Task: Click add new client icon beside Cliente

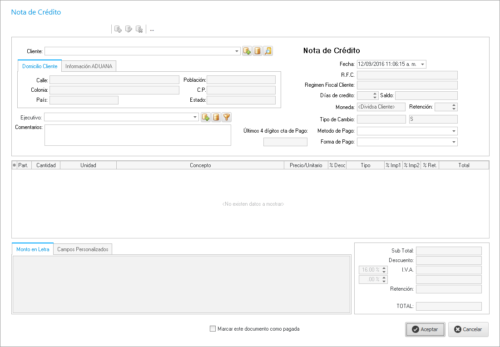Action: pyautogui.click(x=247, y=51)
